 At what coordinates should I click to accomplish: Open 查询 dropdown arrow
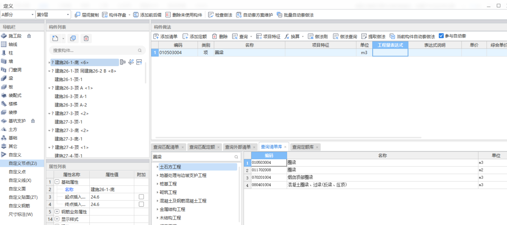[251, 37]
